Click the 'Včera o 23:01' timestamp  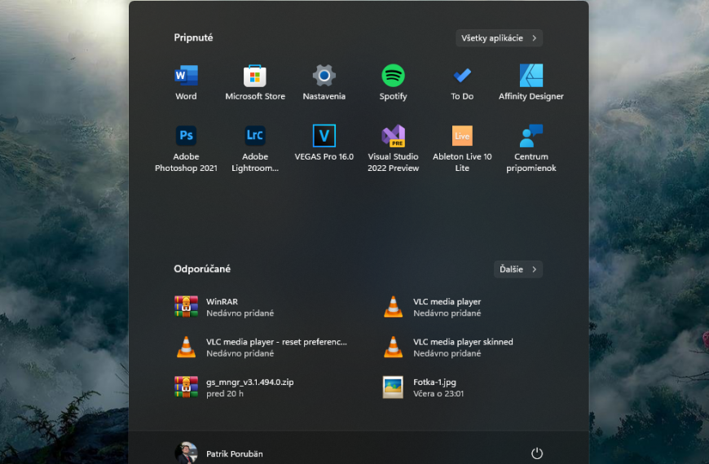438,393
